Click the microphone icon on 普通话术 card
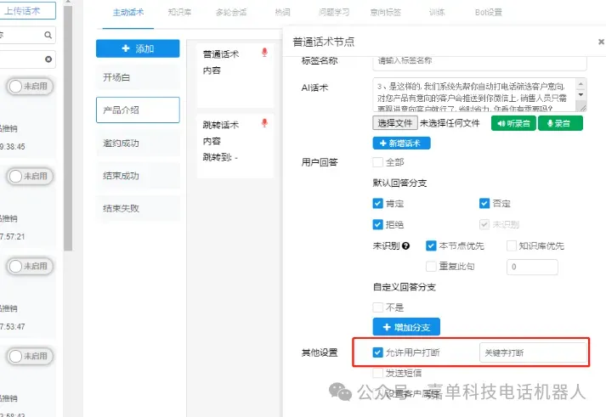Screen dimensions: 606x417 click(x=264, y=52)
